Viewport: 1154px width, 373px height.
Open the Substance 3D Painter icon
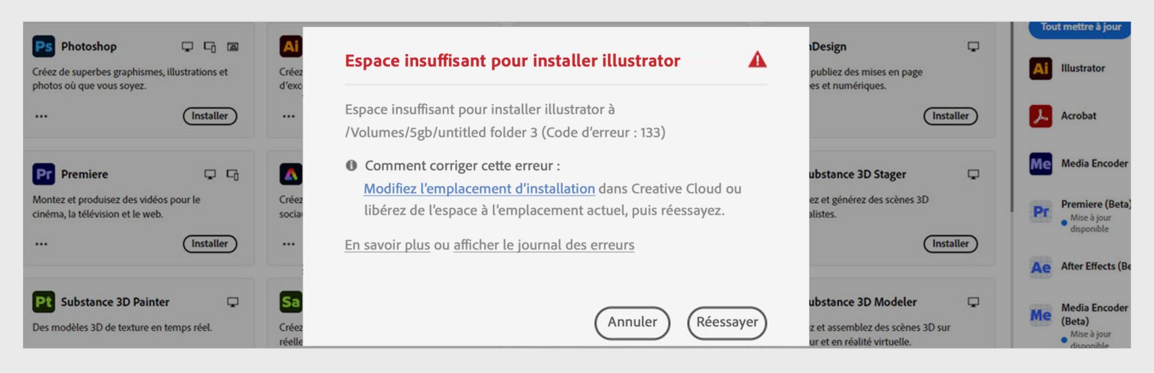44,302
